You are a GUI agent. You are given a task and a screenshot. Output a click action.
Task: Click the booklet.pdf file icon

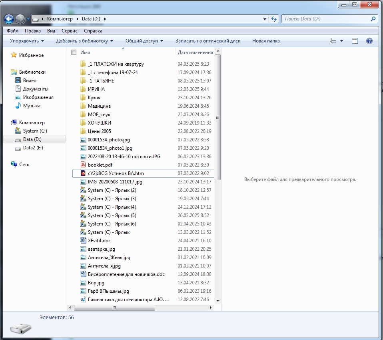point(83,165)
